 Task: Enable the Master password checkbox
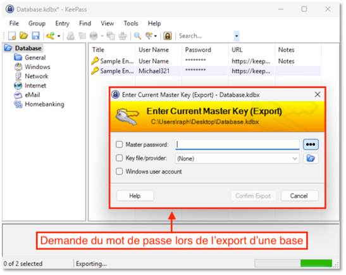click(x=120, y=144)
